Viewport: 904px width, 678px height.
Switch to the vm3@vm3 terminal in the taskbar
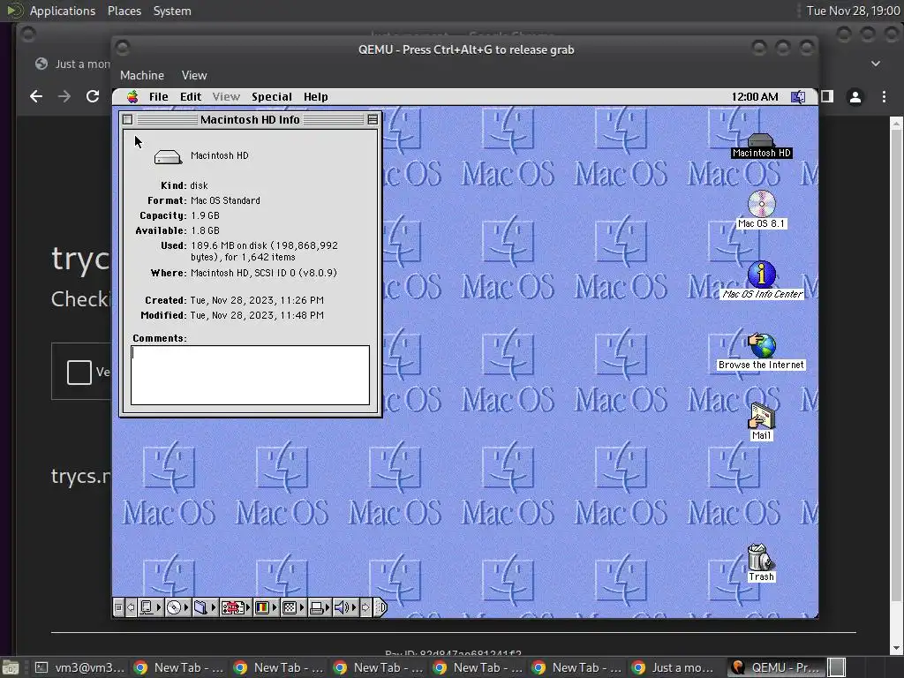(x=79, y=667)
